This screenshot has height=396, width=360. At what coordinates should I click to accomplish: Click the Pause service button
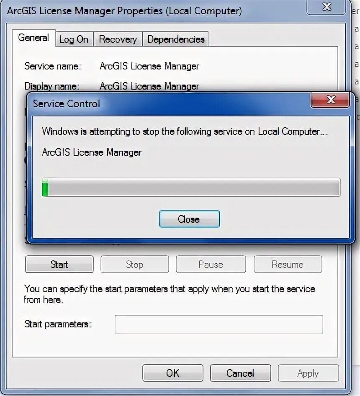(x=211, y=264)
